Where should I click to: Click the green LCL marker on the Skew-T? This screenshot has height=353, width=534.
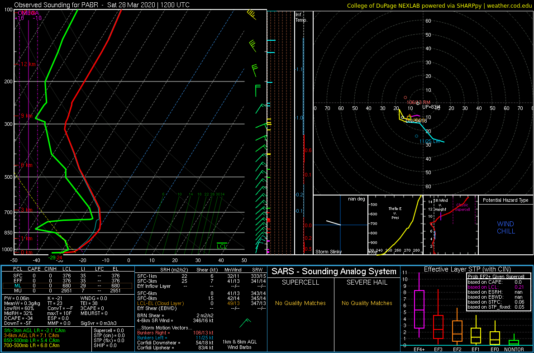222,246
